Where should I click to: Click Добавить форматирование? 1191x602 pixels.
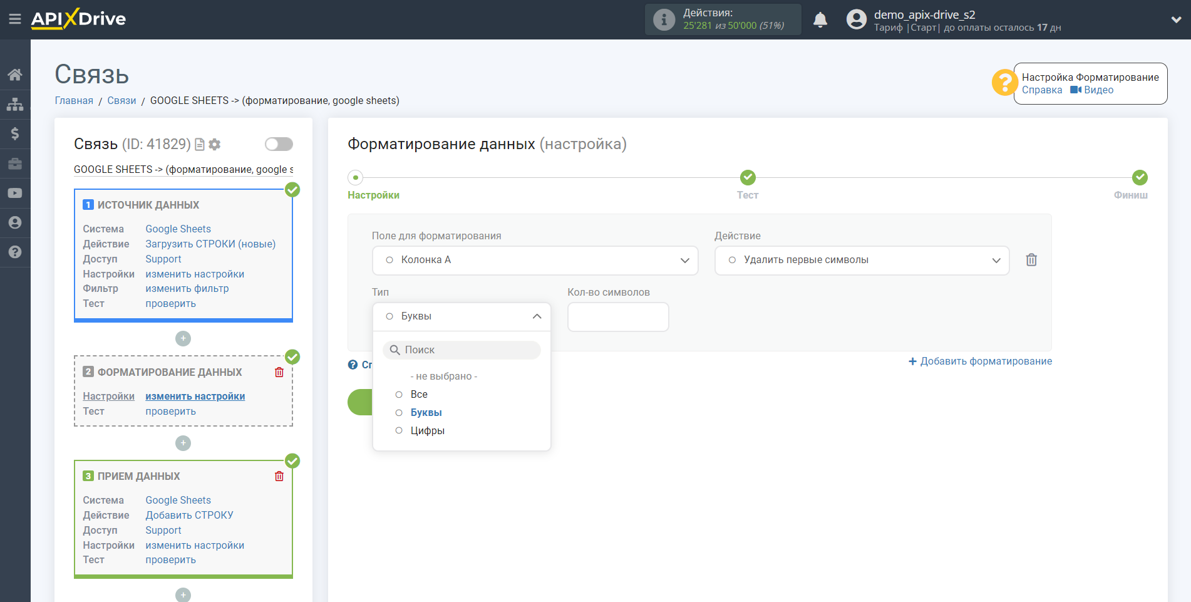pyautogui.click(x=980, y=361)
